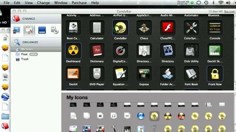Open the Buy now link
Screen dimensions: 236x132
pyautogui.click(x=229, y=11)
